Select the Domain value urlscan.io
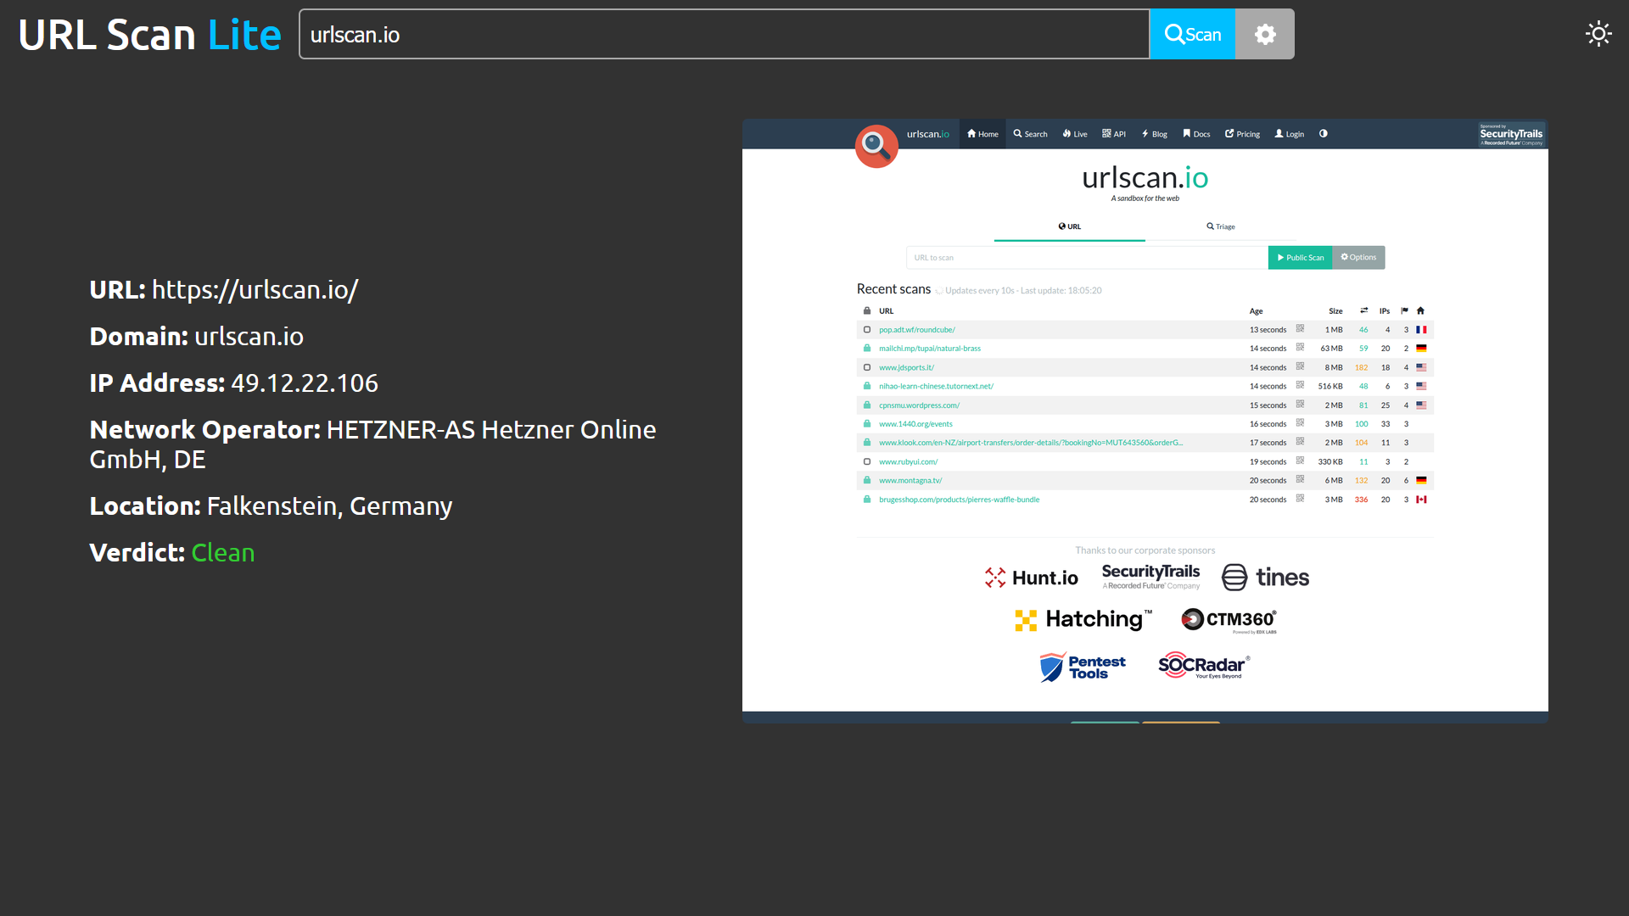Image resolution: width=1629 pixels, height=916 pixels. (249, 336)
